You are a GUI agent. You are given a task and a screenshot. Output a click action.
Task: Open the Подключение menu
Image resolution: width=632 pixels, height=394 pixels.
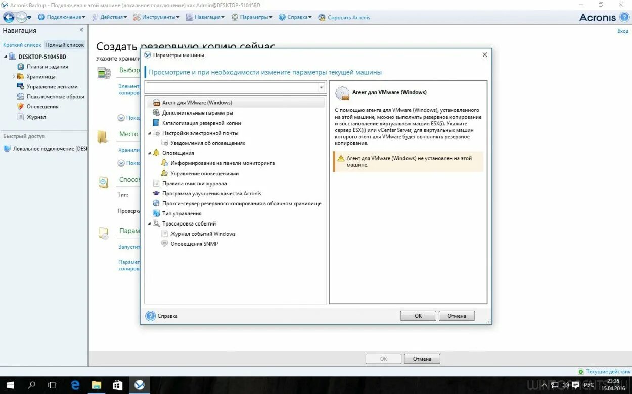tap(62, 17)
